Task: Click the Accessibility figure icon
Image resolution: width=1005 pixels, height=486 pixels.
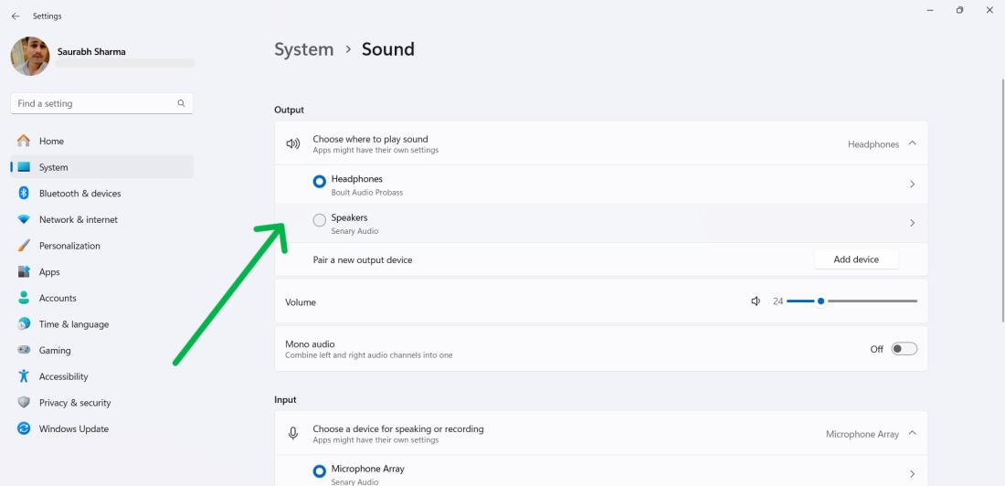Action: click(24, 376)
